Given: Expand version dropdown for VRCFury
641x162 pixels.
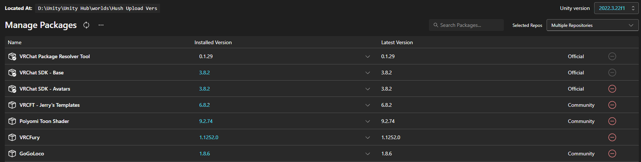Looking at the screenshot, I should point(368,138).
